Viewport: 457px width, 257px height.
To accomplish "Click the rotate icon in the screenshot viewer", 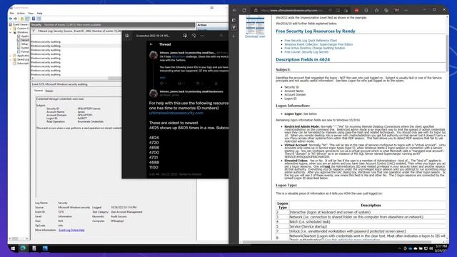I will tap(194, 36).
